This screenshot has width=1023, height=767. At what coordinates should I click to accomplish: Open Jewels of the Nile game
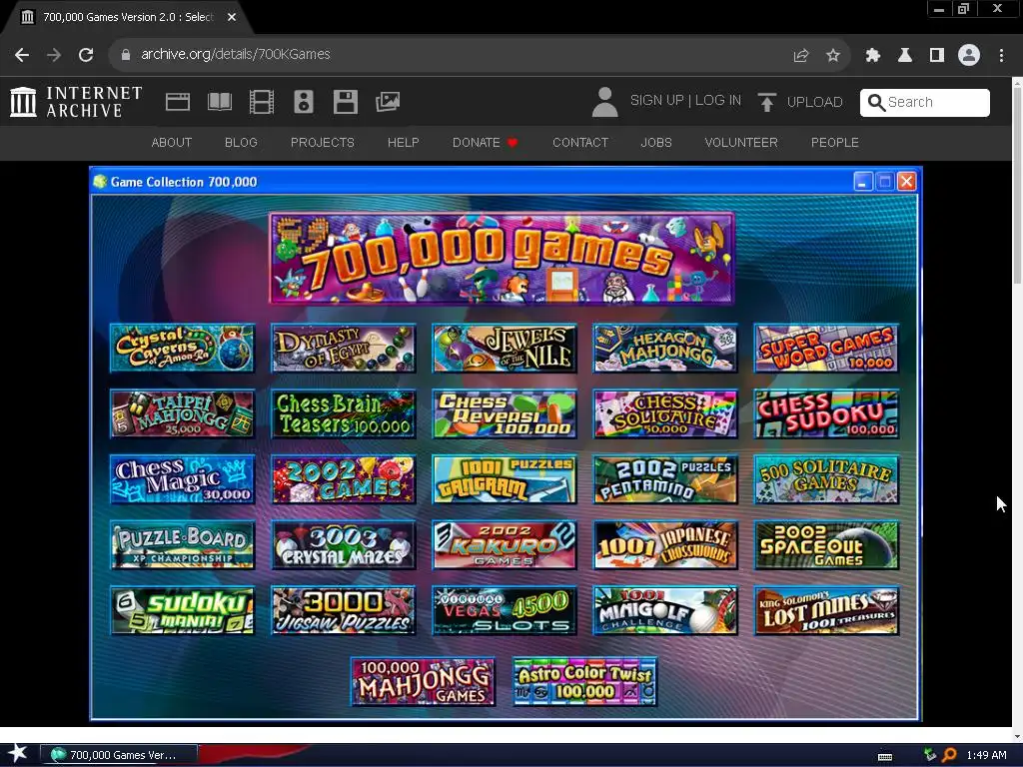click(505, 349)
